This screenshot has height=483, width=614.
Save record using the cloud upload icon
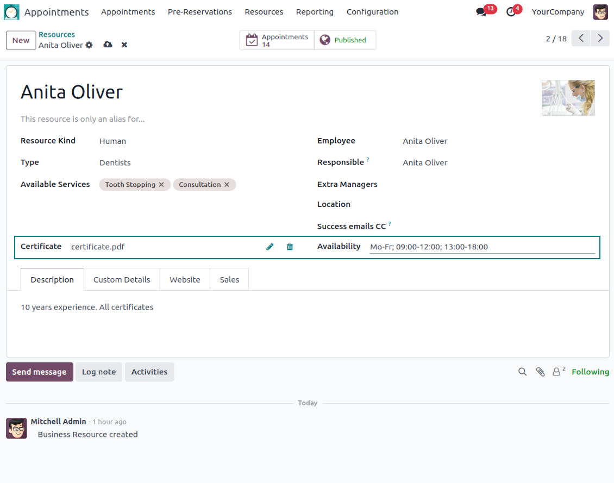click(x=108, y=45)
